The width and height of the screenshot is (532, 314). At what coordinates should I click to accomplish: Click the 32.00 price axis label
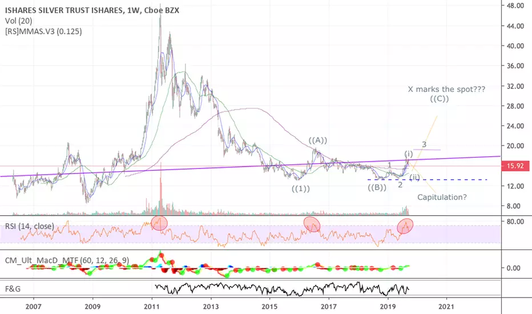click(x=515, y=86)
